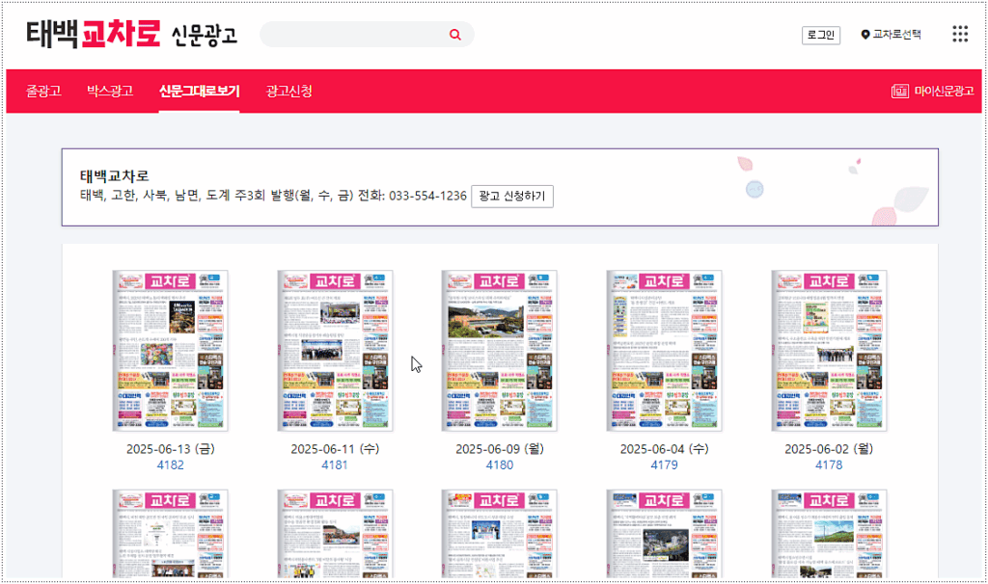Image resolution: width=988 pixels, height=584 pixels.
Task: Click issue number 4180 link
Action: point(500,465)
